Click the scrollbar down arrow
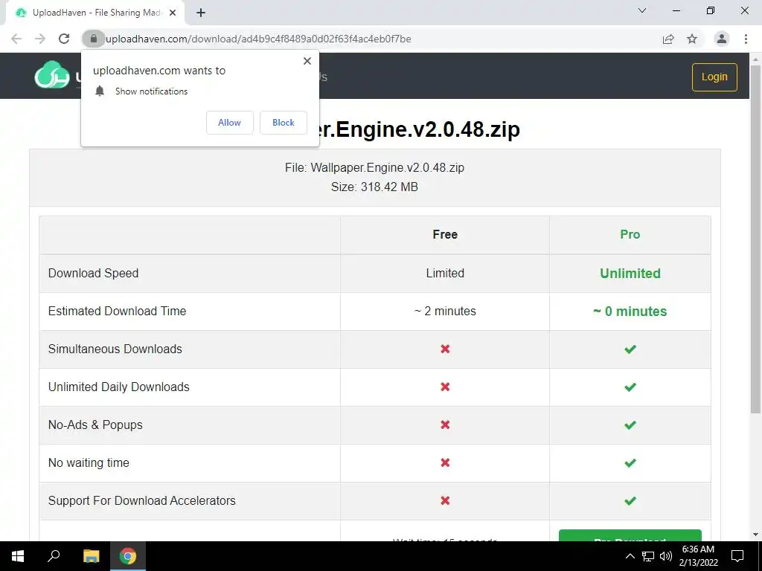This screenshot has height=571, width=762. [755, 535]
